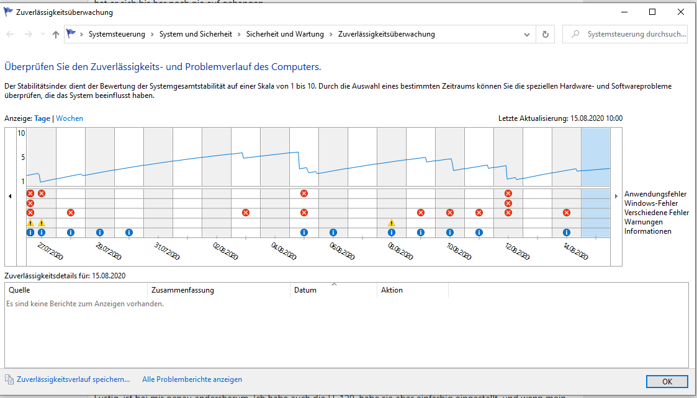
Task: Open the recent locations dropdown arrow
Action: (x=43, y=34)
